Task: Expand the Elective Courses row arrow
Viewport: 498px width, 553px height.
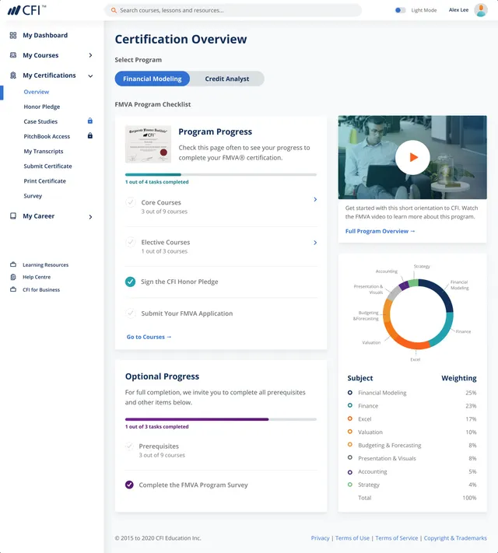Action: [x=315, y=243]
